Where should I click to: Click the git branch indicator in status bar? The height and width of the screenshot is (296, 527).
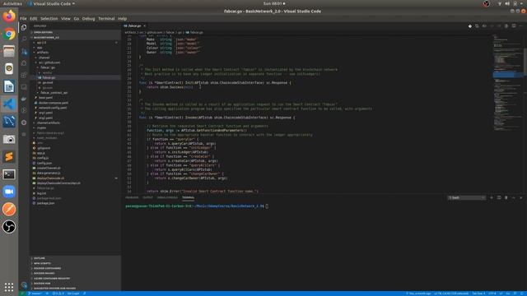[x=35, y=294]
